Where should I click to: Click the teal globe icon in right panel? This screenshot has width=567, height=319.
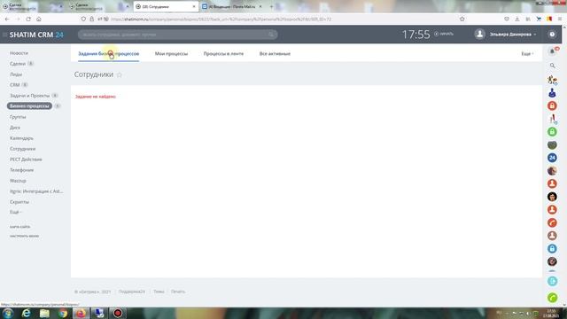(x=552, y=281)
